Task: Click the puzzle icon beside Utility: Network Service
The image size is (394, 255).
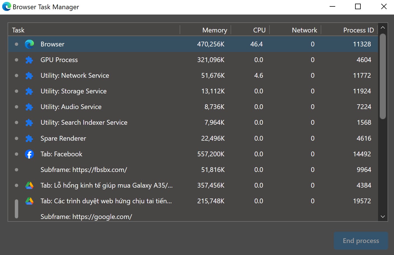Action: (29, 75)
